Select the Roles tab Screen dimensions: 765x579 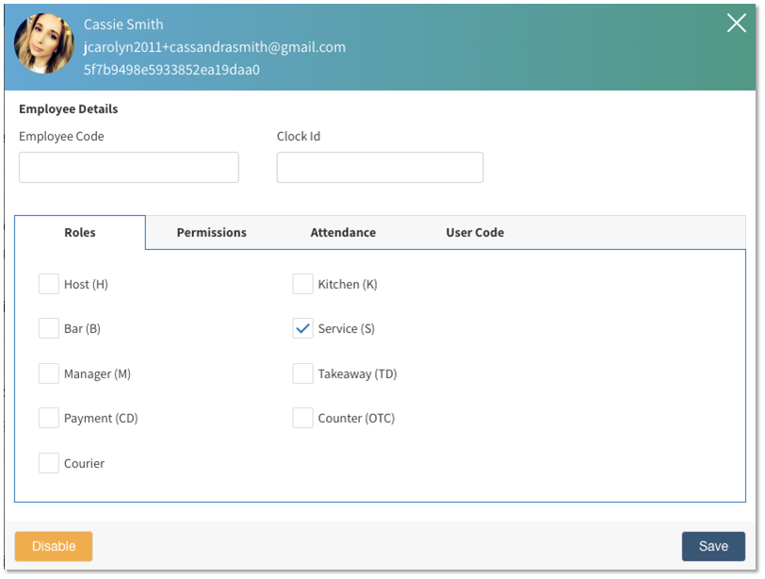[80, 232]
